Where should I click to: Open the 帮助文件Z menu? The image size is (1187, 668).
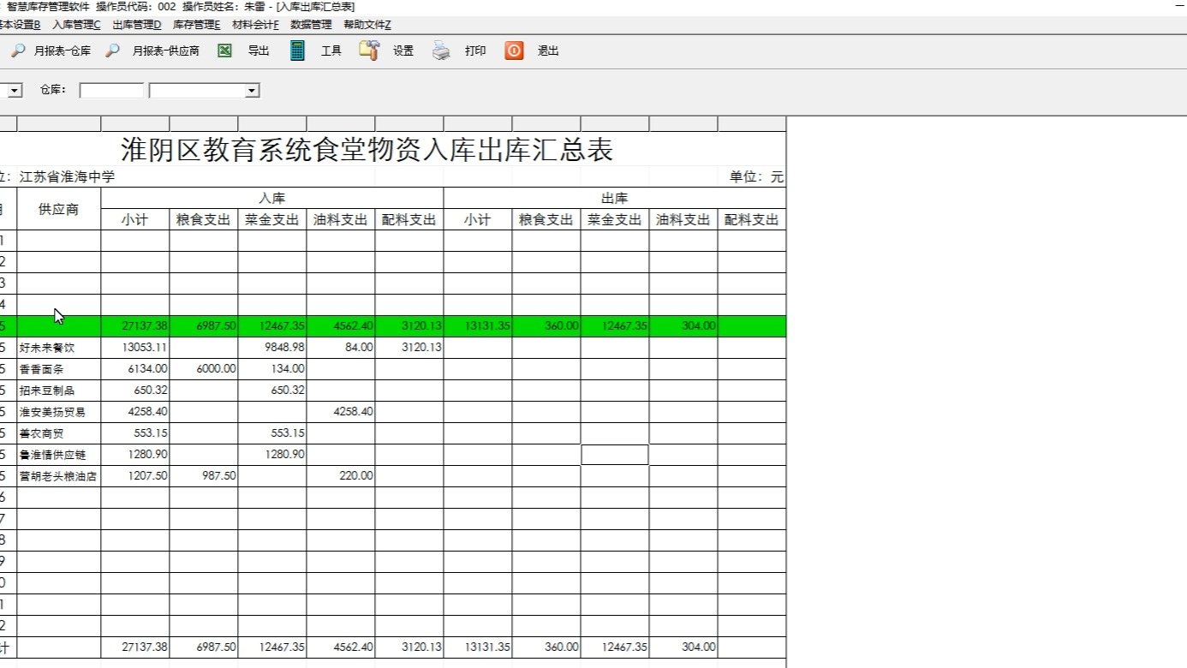(367, 25)
